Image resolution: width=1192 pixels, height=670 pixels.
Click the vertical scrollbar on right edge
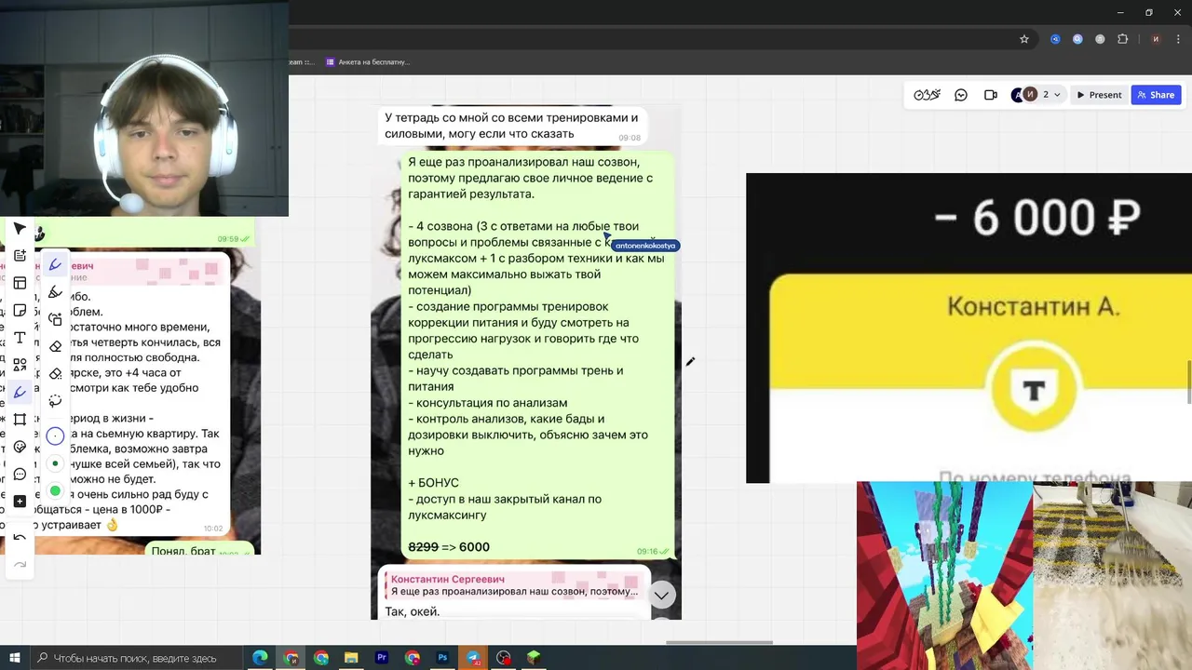(1189, 382)
